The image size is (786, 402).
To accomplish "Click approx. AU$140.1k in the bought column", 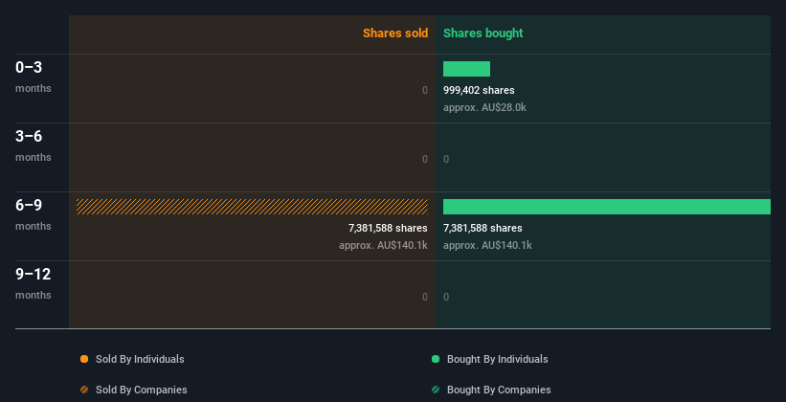I will point(487,245).
